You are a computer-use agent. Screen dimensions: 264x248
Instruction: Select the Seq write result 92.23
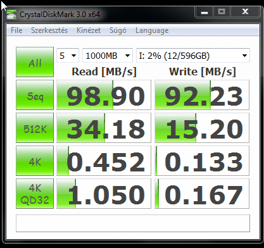(x=202, y=95)
